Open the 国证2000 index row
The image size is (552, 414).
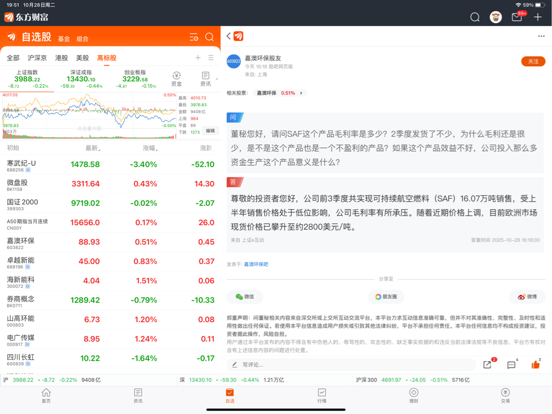point(110,203)
